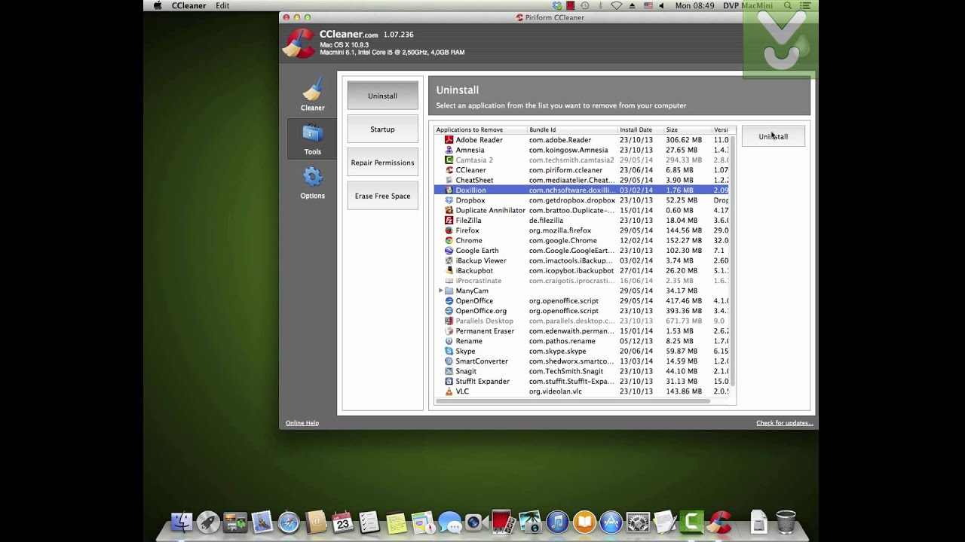Click the Google Earth icon in list

coord(449,251)
